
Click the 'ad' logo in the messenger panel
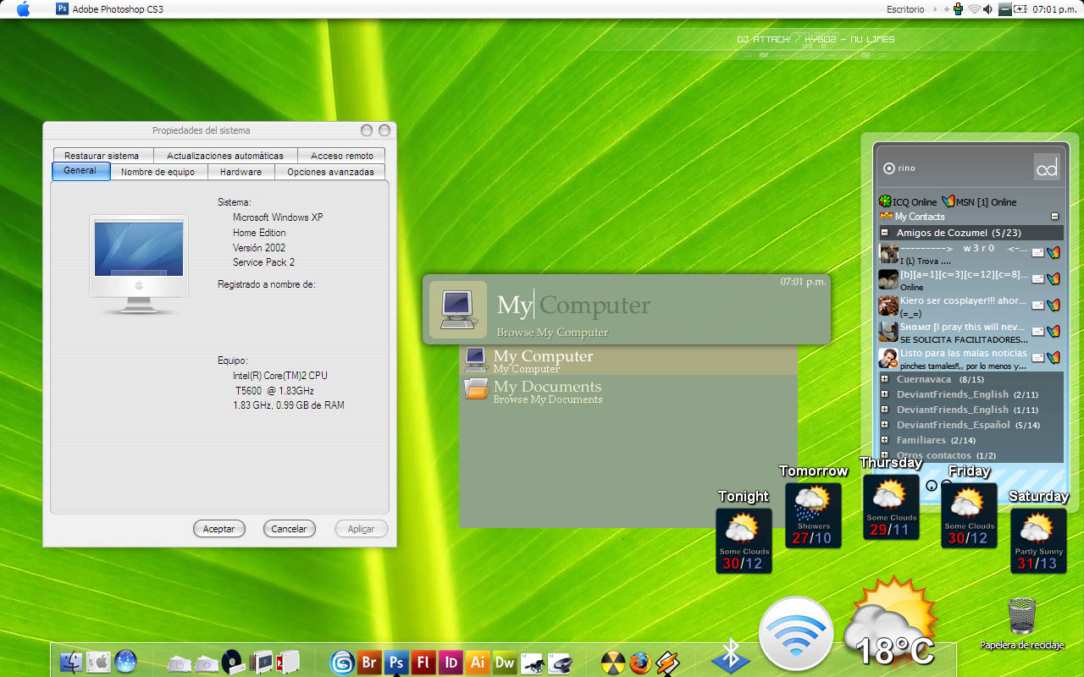(1047, 167)
